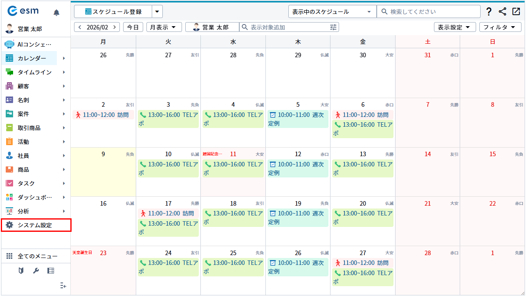Screen dimensions: 526x296
Task: Click the book guide icon in sidebar footer
Action: 21,271
